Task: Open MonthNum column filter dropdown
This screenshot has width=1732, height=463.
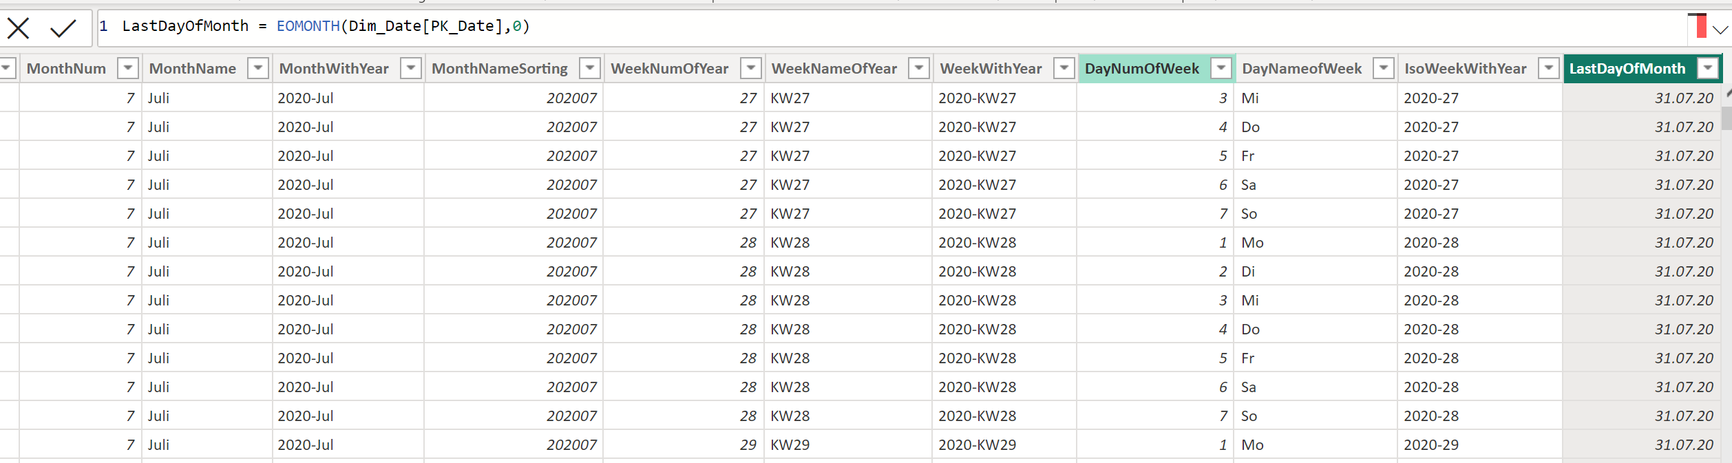Action: 128,68
